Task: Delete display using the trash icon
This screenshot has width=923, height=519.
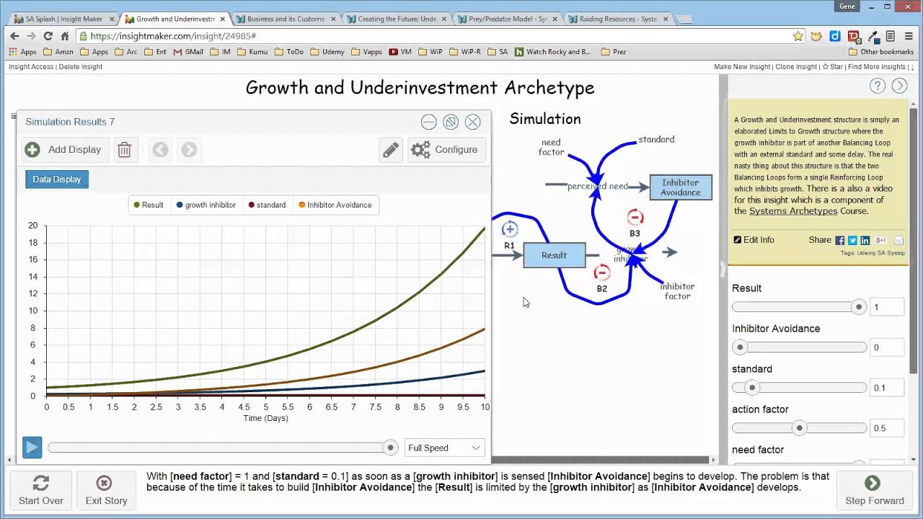Action: (124, 150)
